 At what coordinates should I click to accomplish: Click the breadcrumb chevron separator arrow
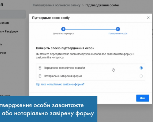tap(83, 5)
